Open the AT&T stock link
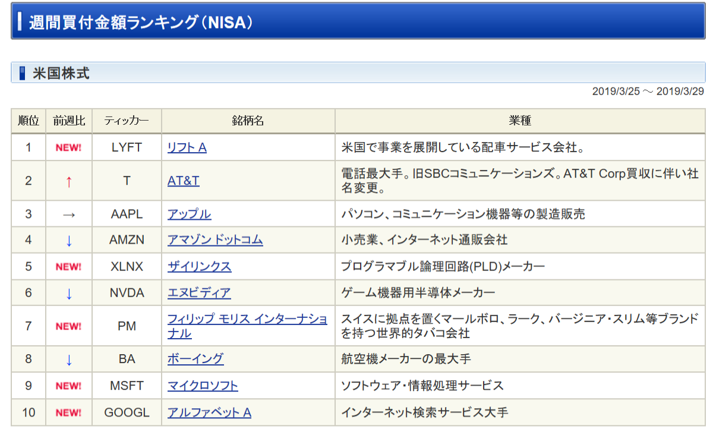The width and height of the screenshot is (713, 435). pyautogui.click(x=183, y=181)
